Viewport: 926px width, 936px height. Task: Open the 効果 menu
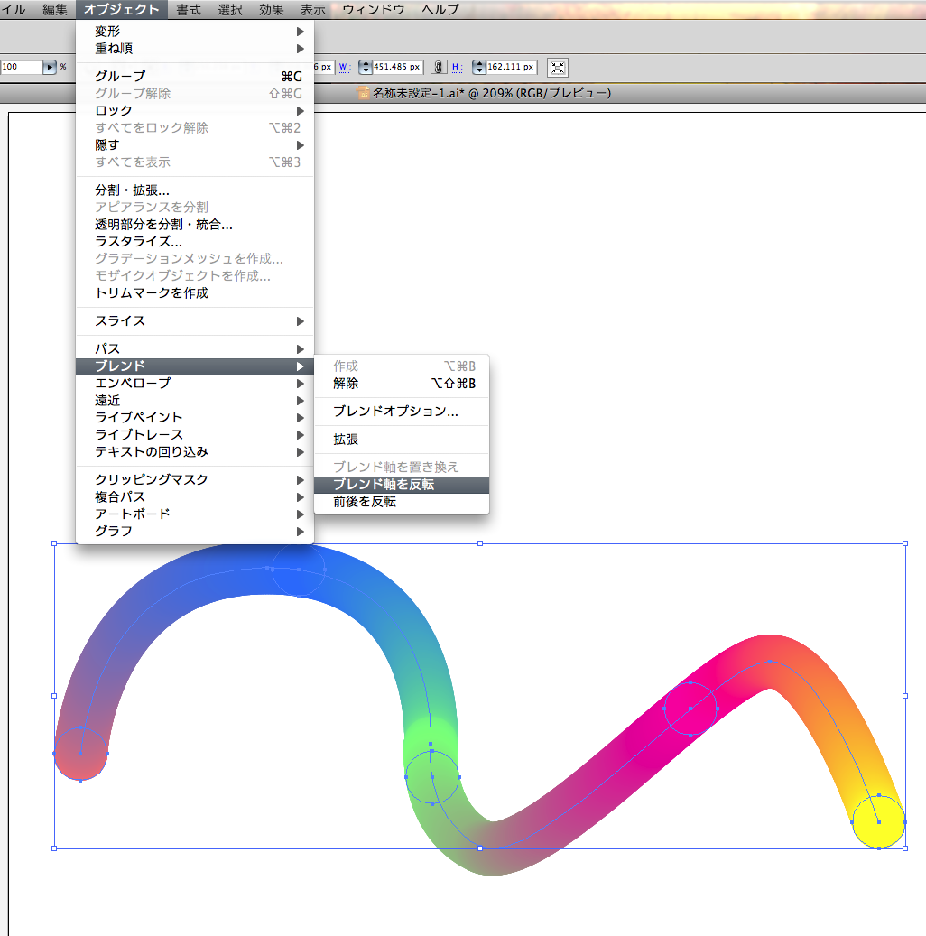272,10
